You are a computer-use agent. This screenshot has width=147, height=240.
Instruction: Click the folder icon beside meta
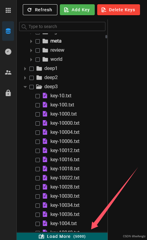(x=45, y=41)
